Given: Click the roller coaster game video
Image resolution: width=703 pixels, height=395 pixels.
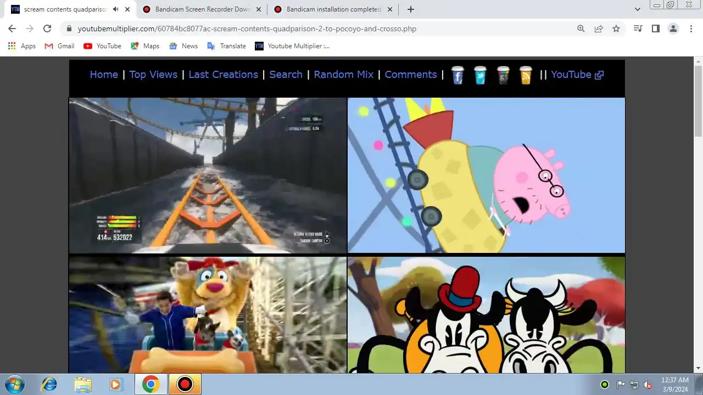Looking at the screenshot, I should pos(208,175).
